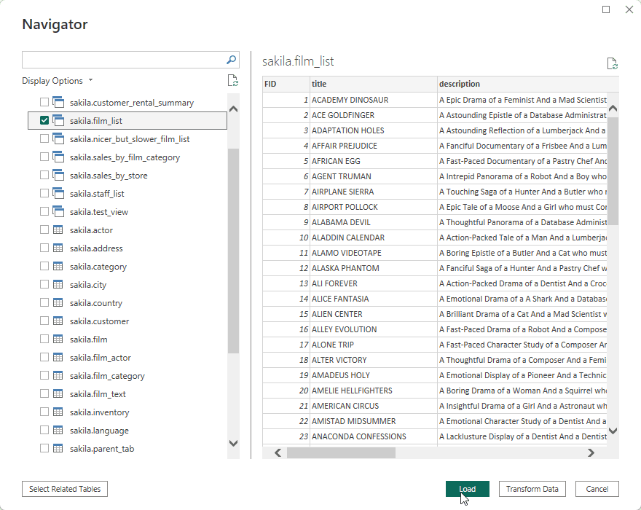Select the sakila.country tree row
This screenshot has width=641, height=510.
(x=127, y=302)
